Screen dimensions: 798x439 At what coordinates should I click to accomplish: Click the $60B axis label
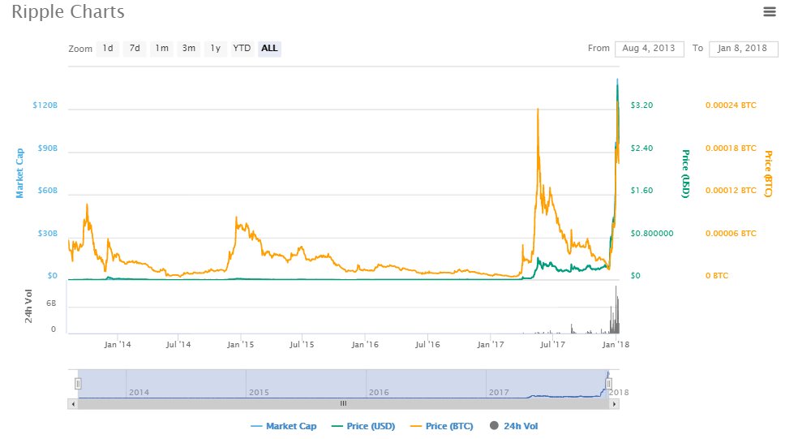click(x=48, y=191)
